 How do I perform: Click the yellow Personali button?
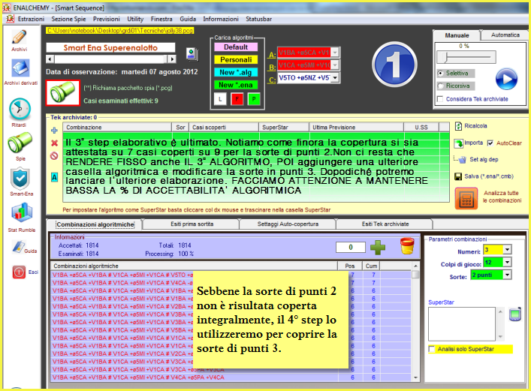click(236, 59)
